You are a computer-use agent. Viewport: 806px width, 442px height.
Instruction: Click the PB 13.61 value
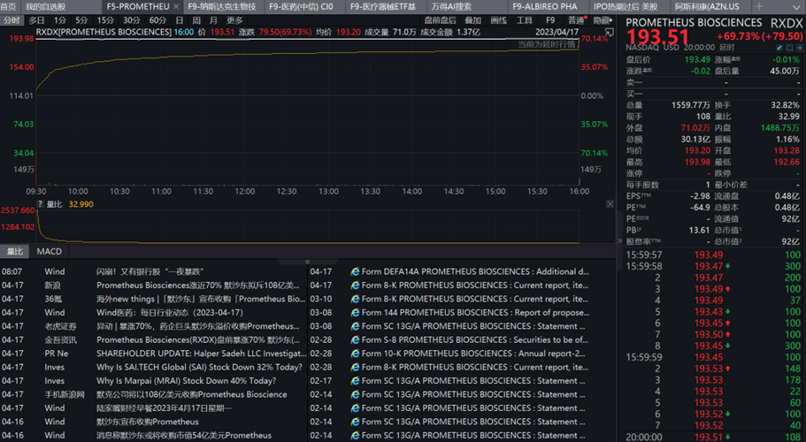(700, 230)
